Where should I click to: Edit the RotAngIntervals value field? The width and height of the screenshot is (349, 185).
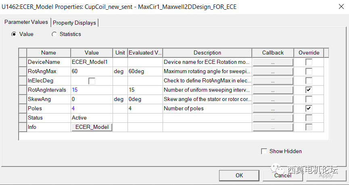pos(92,90)
